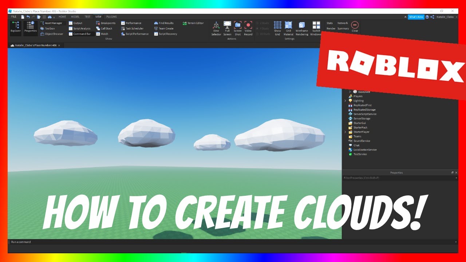The image size is (466, 262).
Task: Enter Full Screen mode
Action: 227,29
